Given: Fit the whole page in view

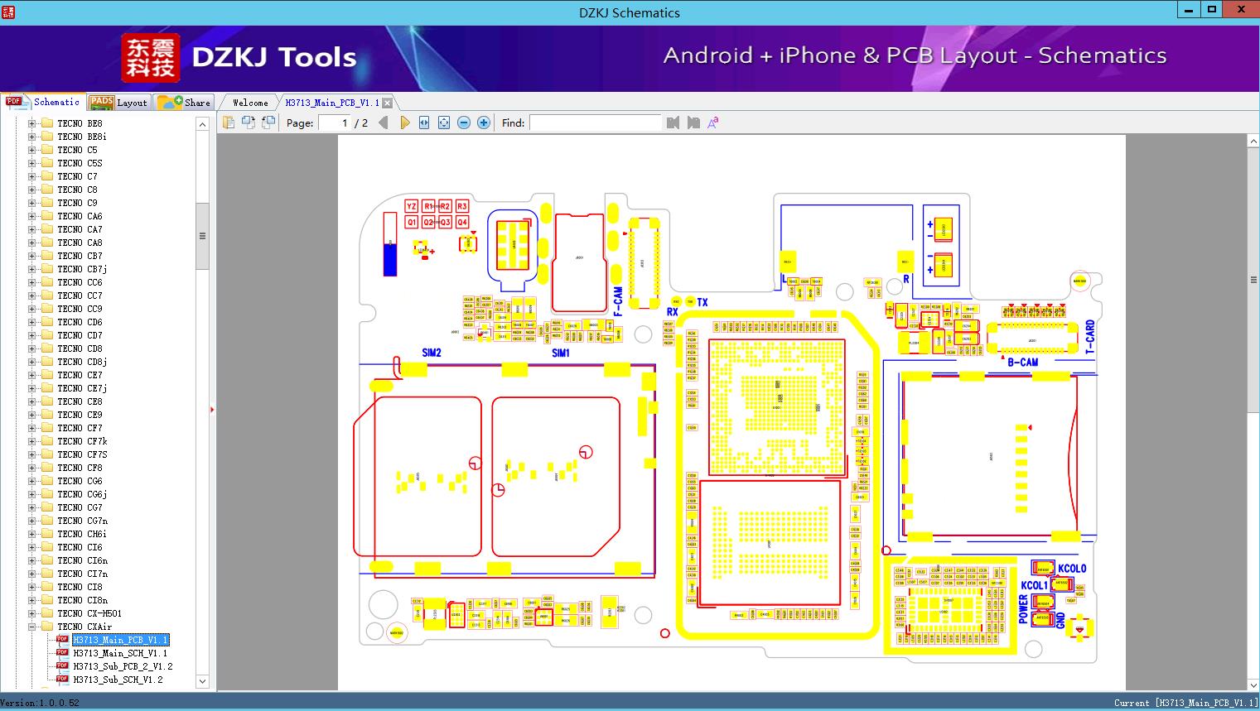Looking at the screenshot, I should pyautogui.click(x=444, y=123).
